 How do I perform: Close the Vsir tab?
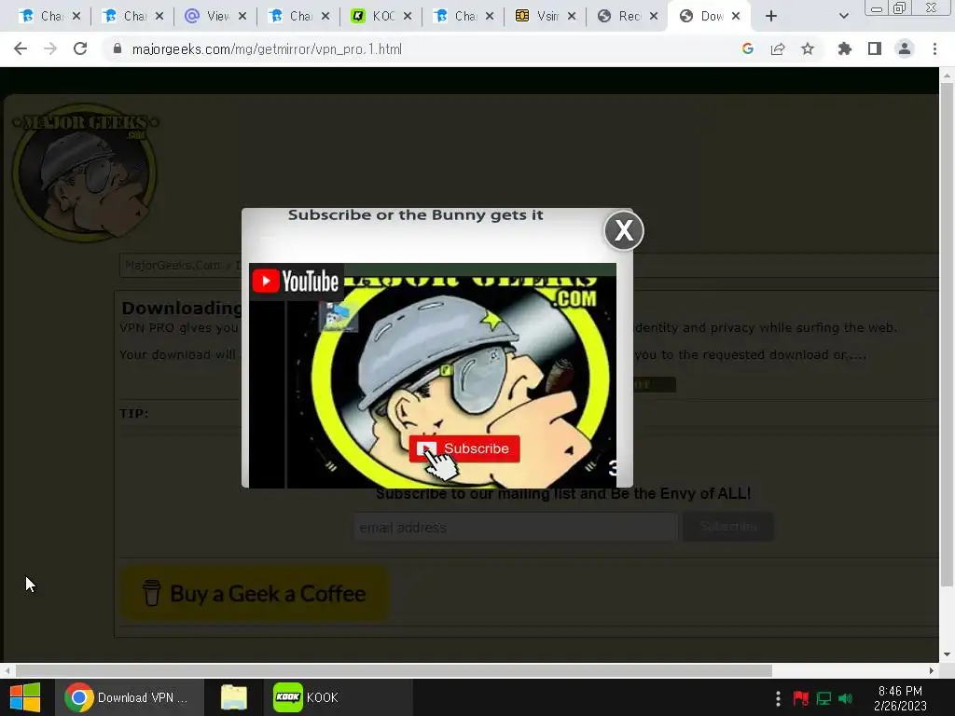572,17
